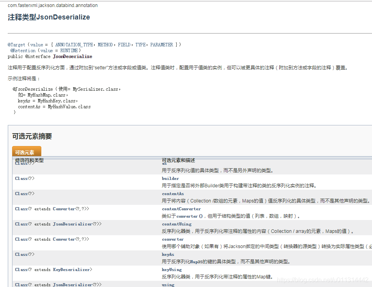The width and height of the screenshot is (372, 287).
Task: Open the keyAs element link
Action: 168,255
